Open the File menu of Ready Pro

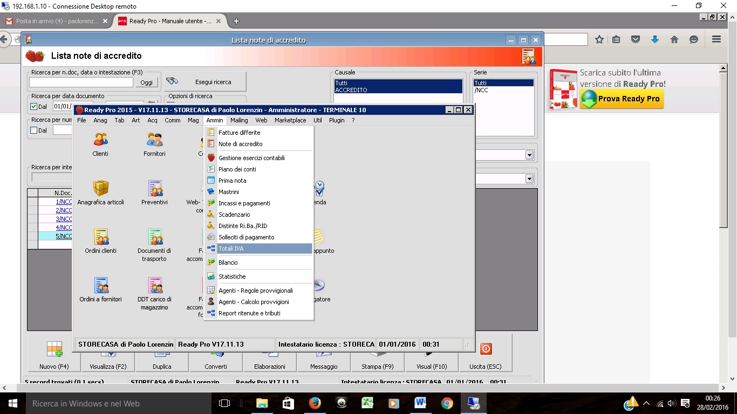pos(81,120)
